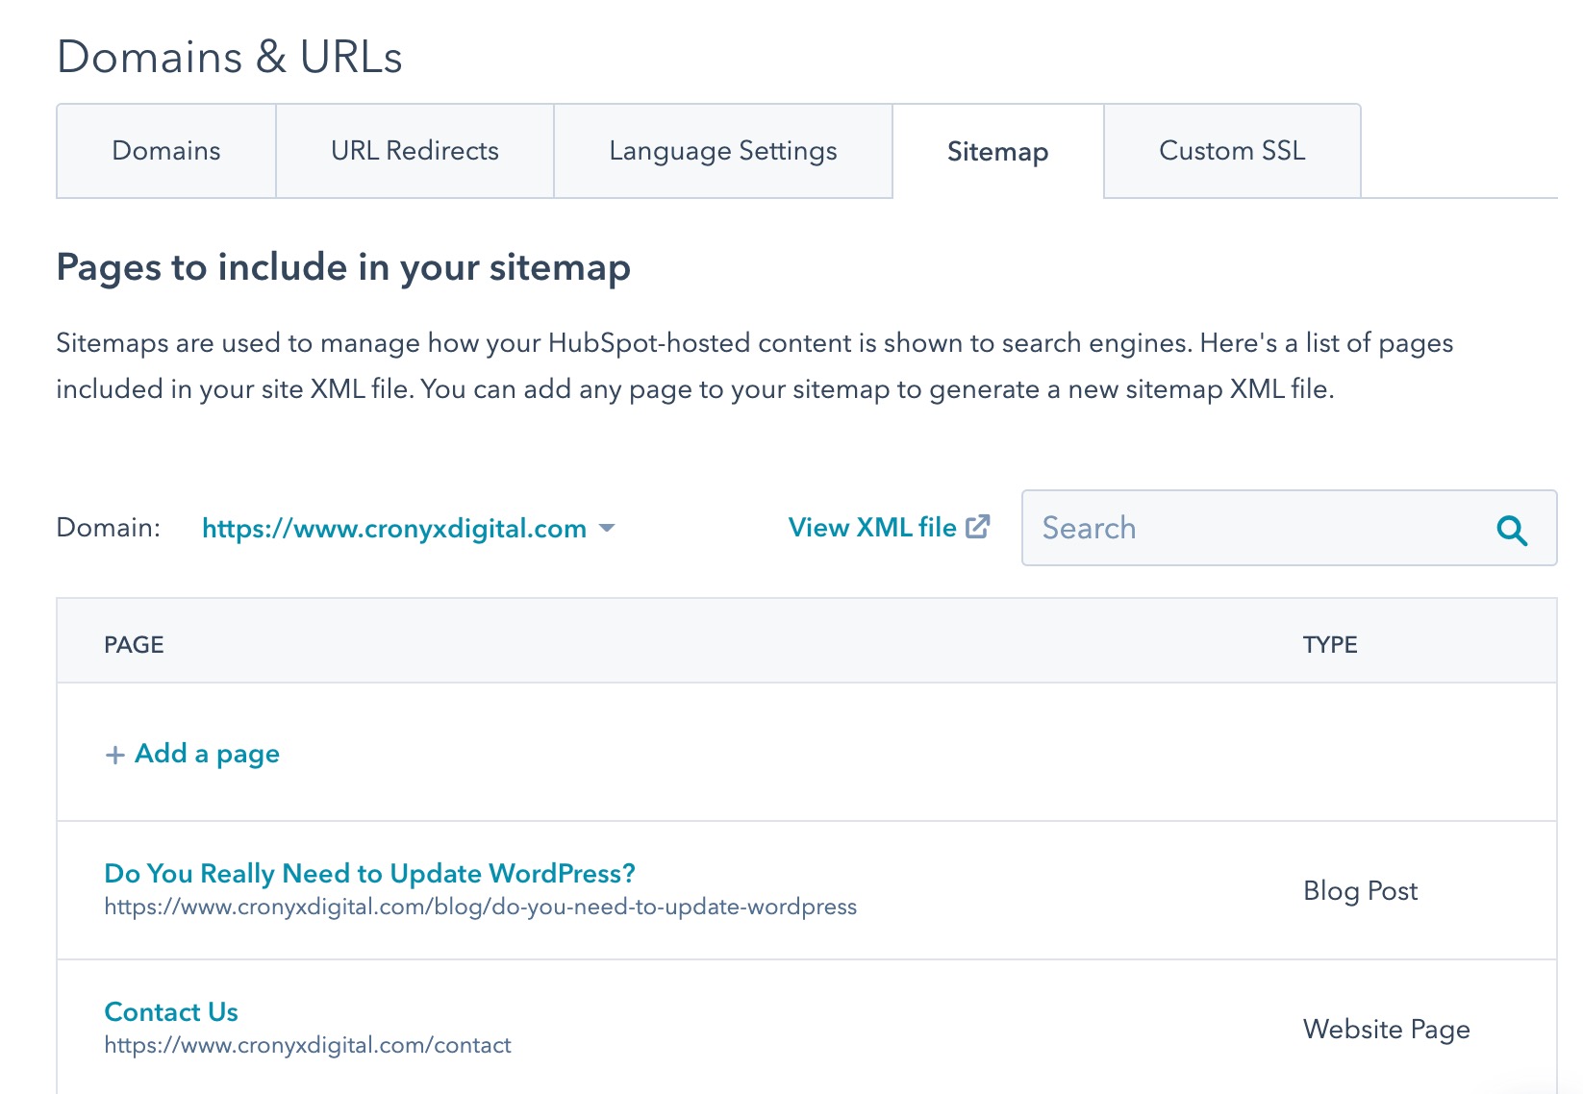Select the Sitemap tab

coord(997,152)
